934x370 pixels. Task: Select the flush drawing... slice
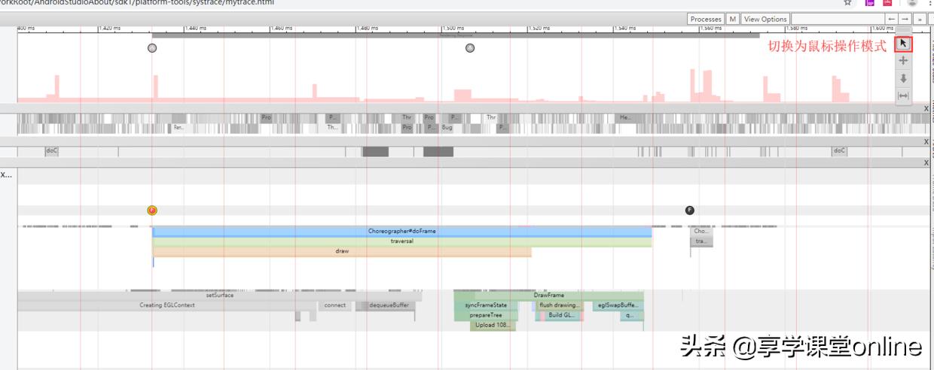tap(560, 305)
